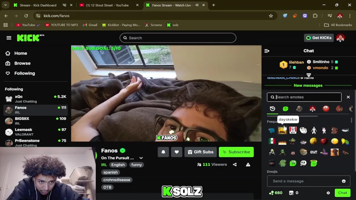Insert the fire flames emote
This screenshot has height=200, width=356.
point(282,142)
